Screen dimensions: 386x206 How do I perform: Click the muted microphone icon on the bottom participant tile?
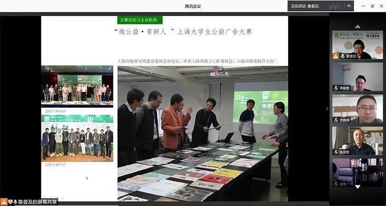tap(336, 184)
